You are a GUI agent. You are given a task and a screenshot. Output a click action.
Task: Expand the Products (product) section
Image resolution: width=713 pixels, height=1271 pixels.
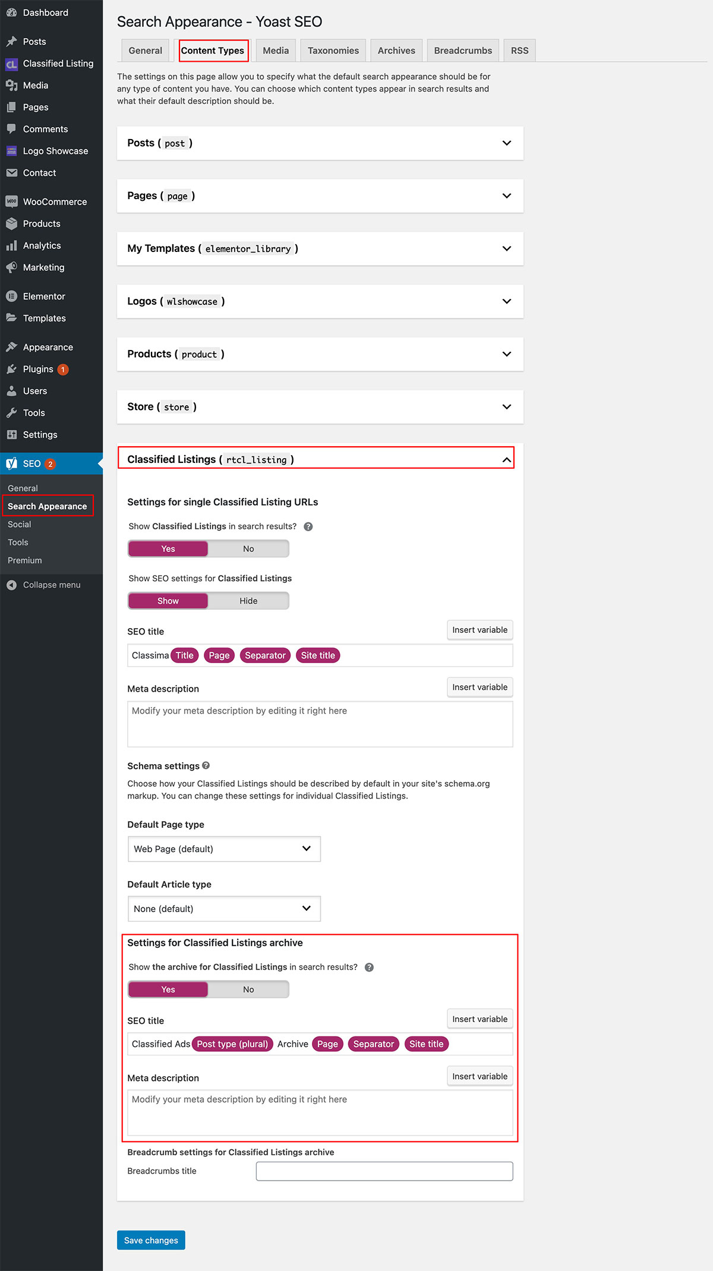tap(320, 355)
